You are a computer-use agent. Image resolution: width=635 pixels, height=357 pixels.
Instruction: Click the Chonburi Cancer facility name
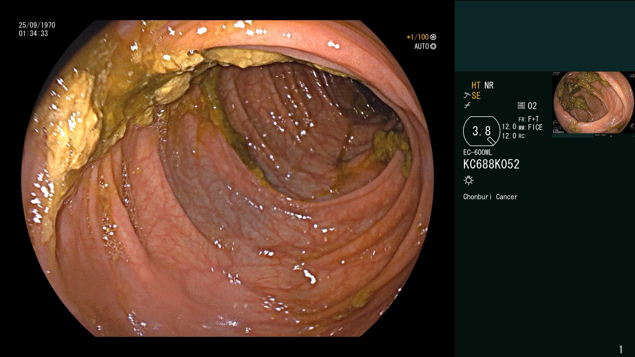490,197
